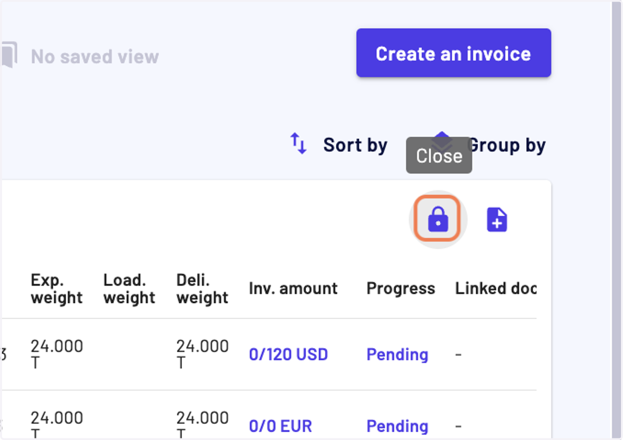The image size is (623, 440).
Task: Click the Inv. amount column header
Action: tap(293, 288)
